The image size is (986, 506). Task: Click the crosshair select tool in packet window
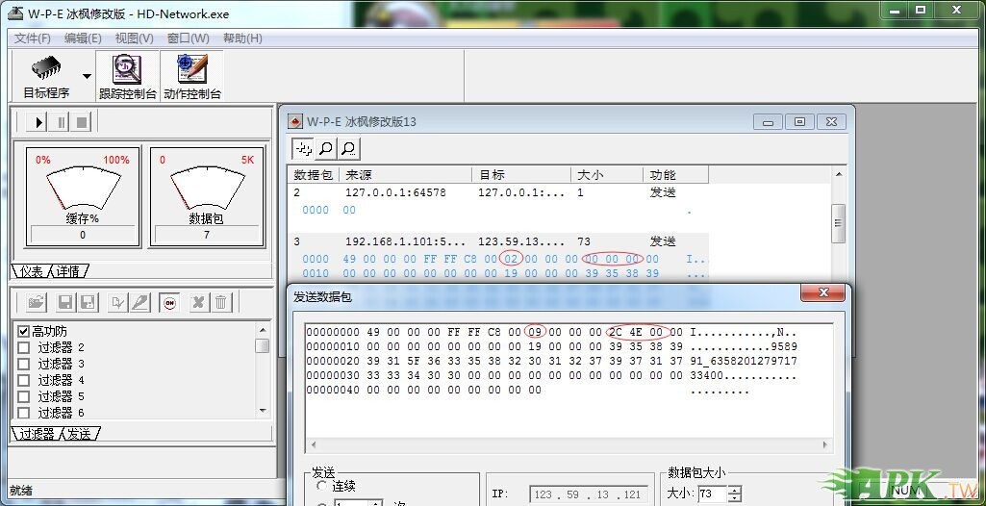click(304, 148)
